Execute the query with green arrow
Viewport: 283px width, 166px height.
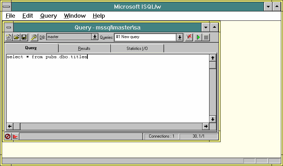tap(198, 37)
